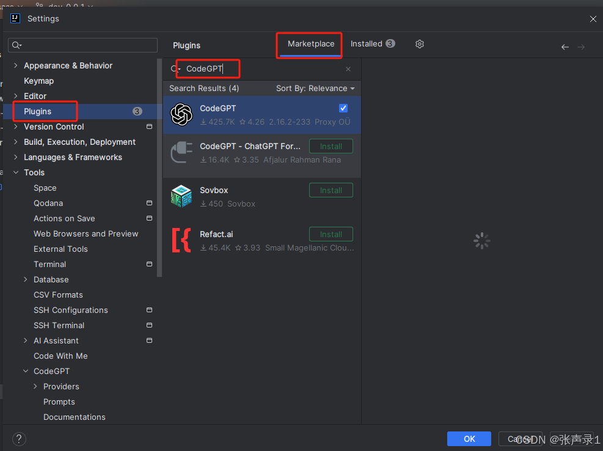The width and height of the screenshot is (603, 451).
Task: Open Documentations under CodeGPT
Action: [74, 417]
